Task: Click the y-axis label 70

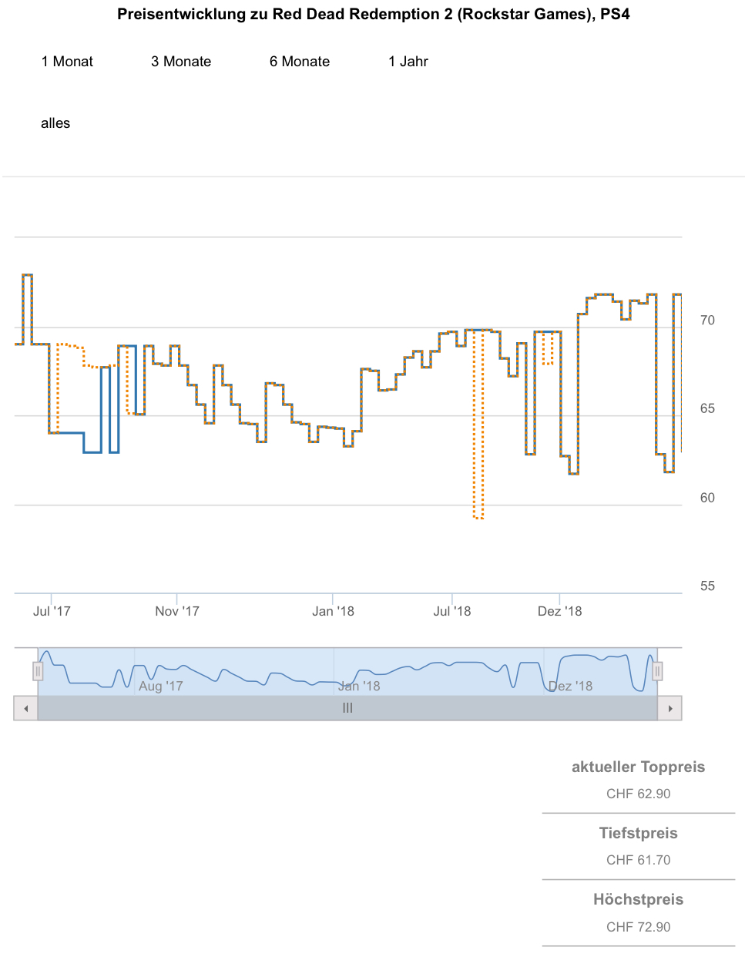Action: [x=707, y=321]
